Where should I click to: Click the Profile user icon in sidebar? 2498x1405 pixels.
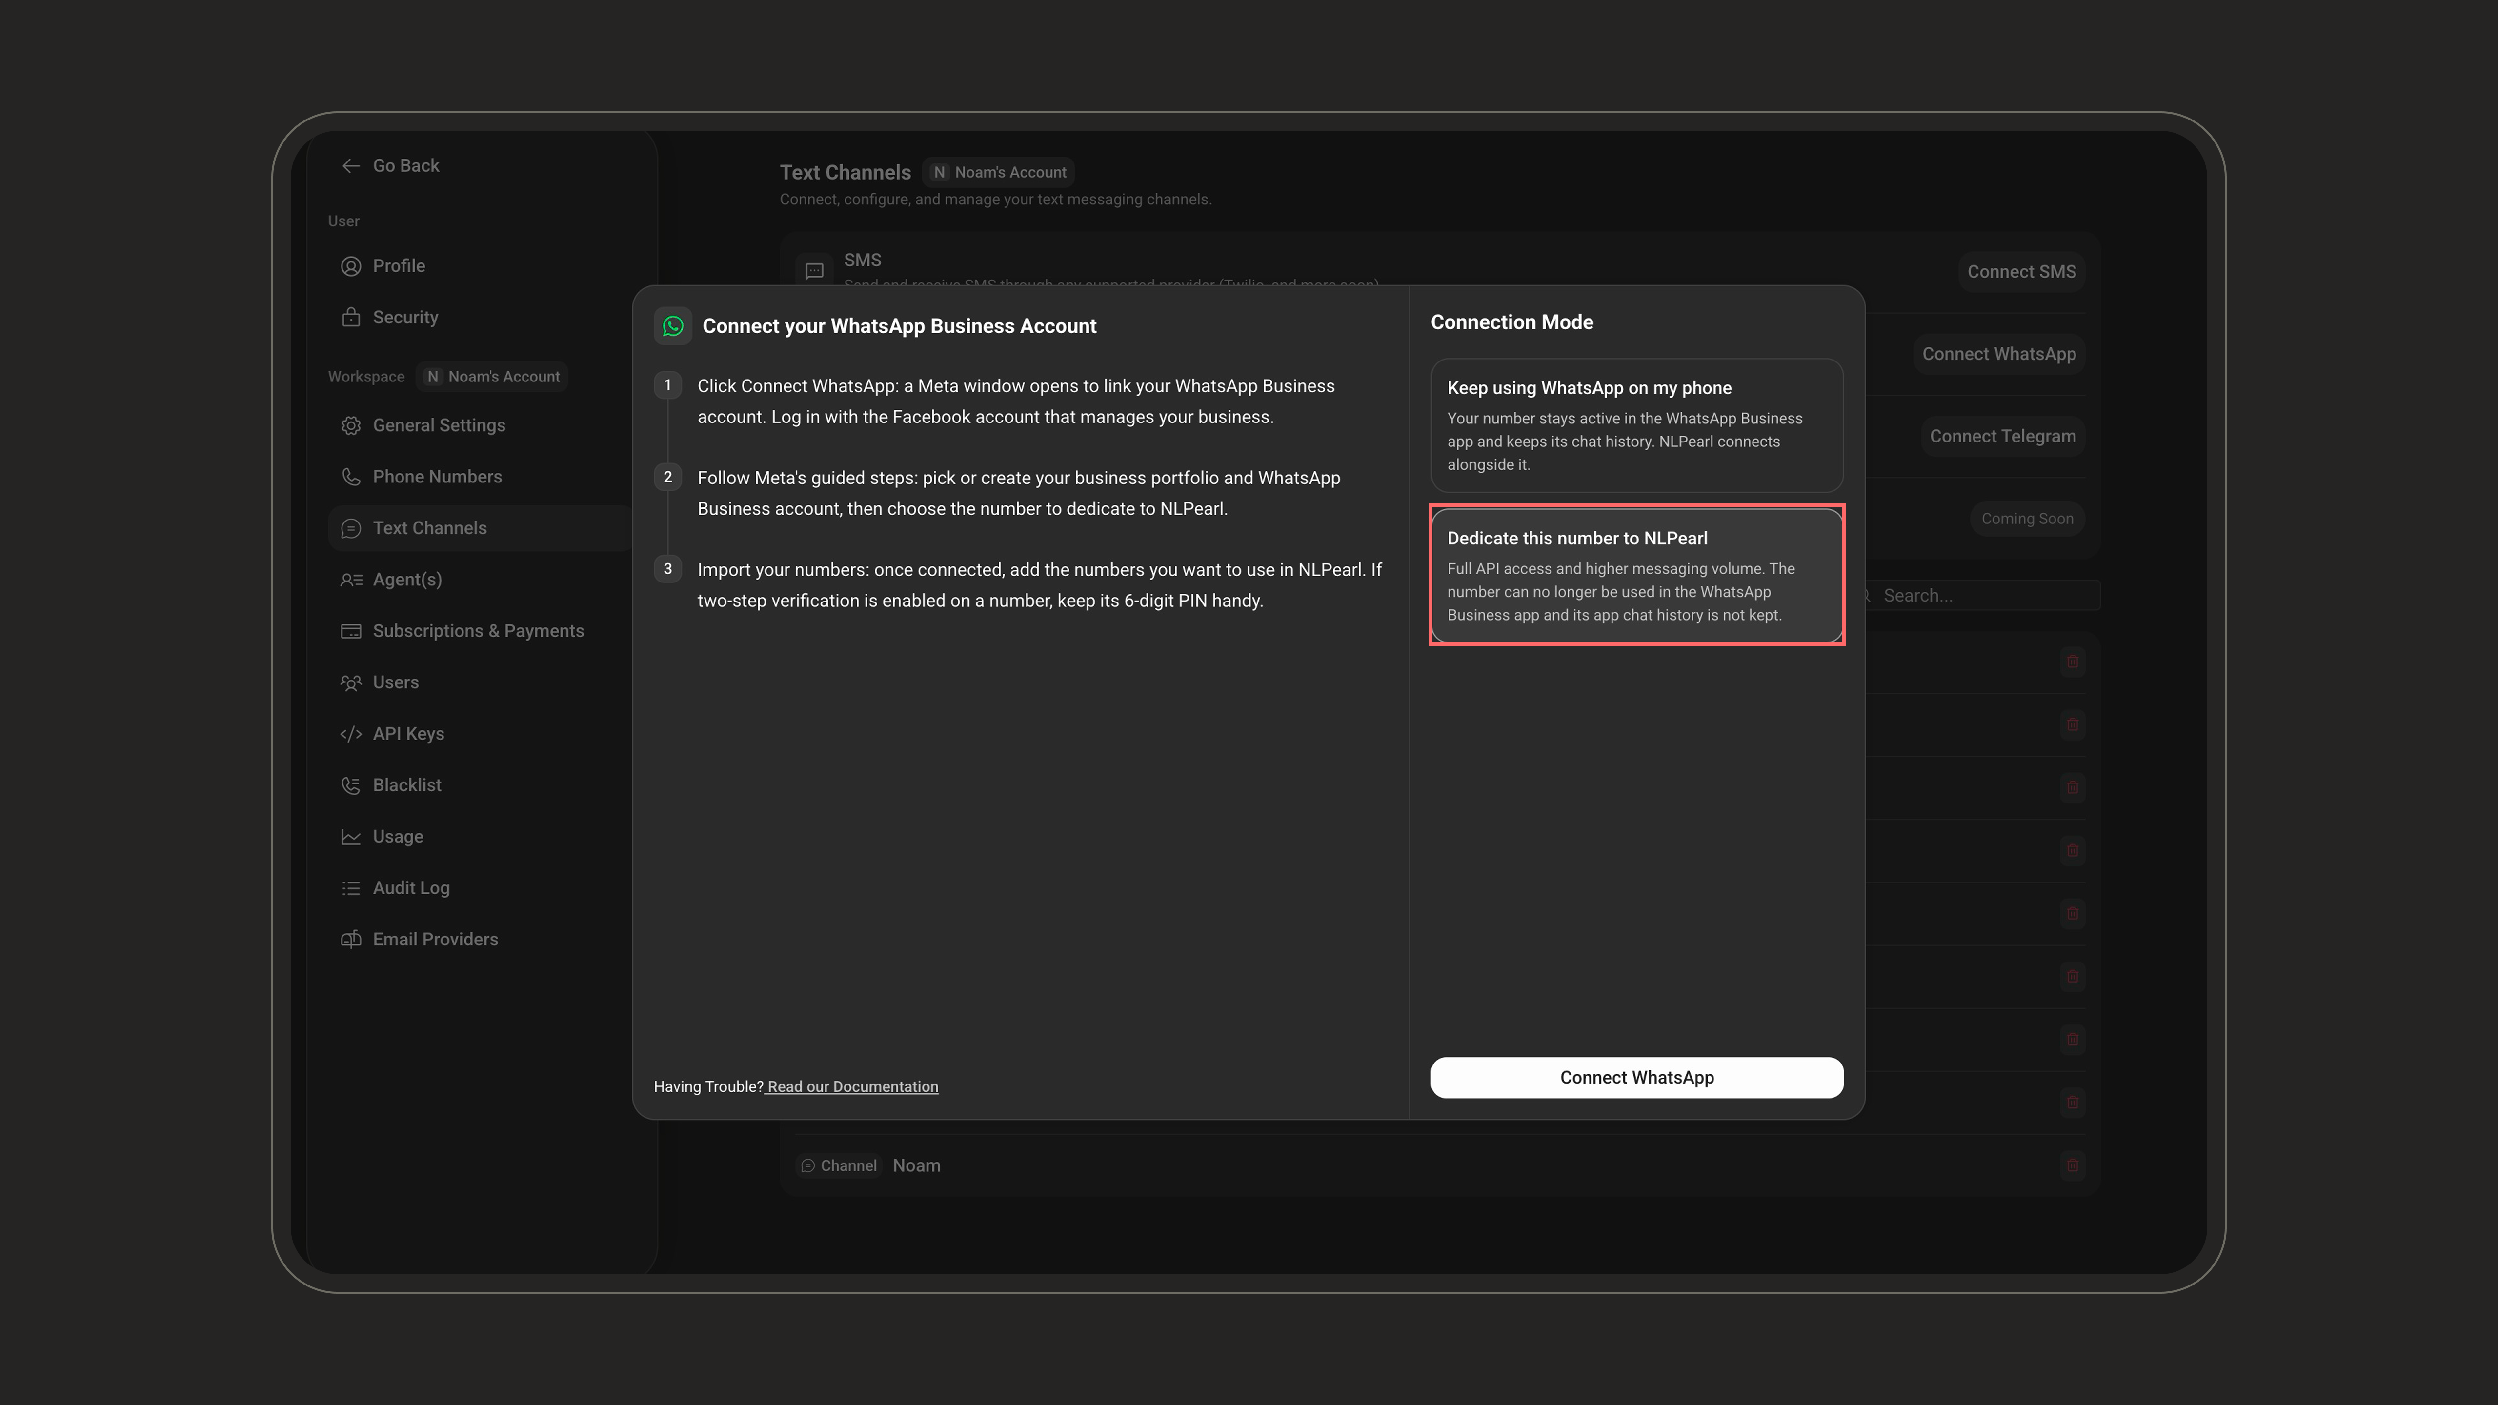pos(351,266)
